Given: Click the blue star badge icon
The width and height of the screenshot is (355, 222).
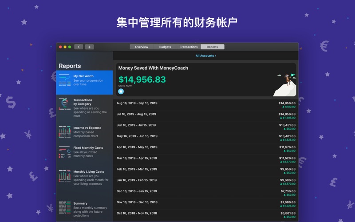Looking at the screenshot, I should [121, 91].
